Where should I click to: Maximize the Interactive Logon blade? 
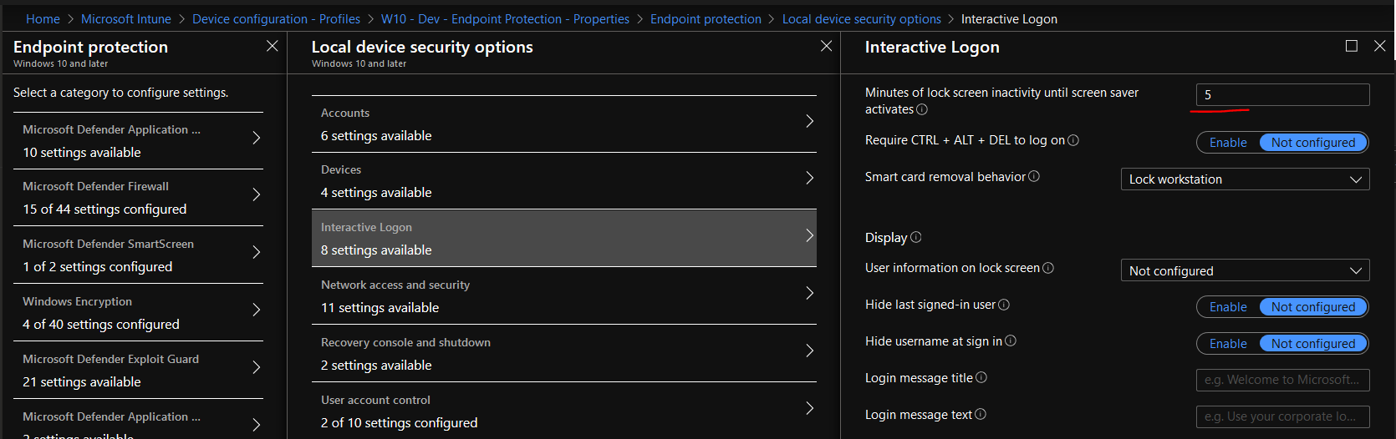1351,46
